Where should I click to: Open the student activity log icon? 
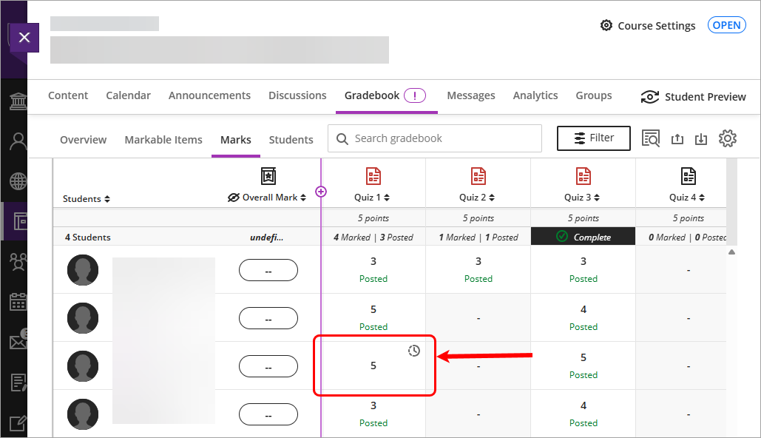point(651,138)
